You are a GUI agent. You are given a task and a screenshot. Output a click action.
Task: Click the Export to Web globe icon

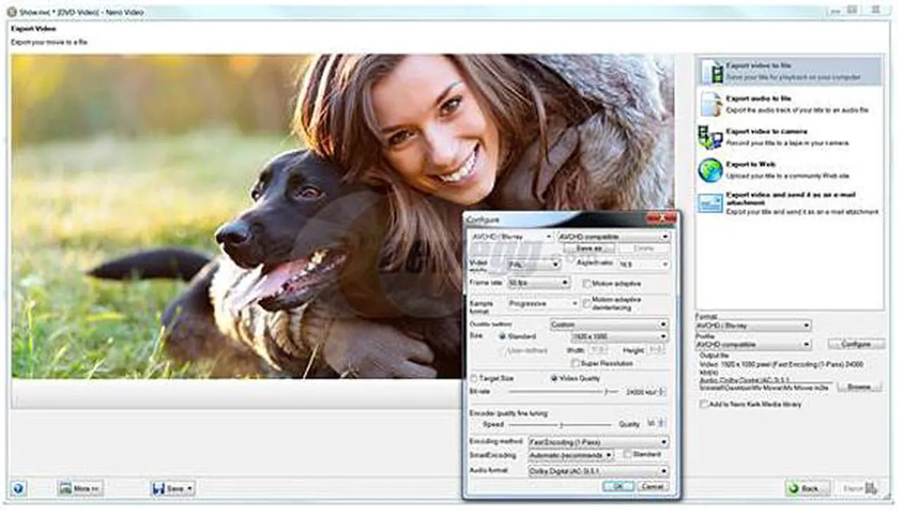pyautogui.click(x=711, y=170)
